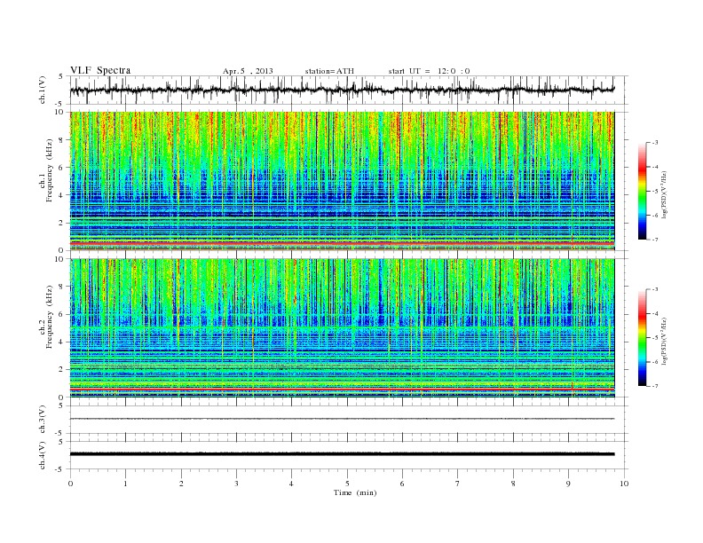The height and width of the screenshot is (543, 703).
Task: Click the "ch.3(V)" axis label
Action: (43, 420)
